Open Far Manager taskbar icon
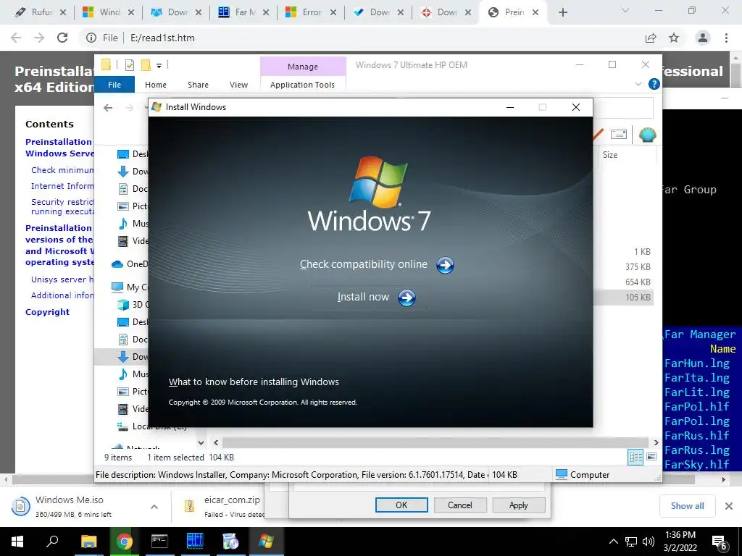 coord(194,542)
